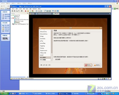
Task: Open the Windows menu in VMware
Action: coord(35,9)
